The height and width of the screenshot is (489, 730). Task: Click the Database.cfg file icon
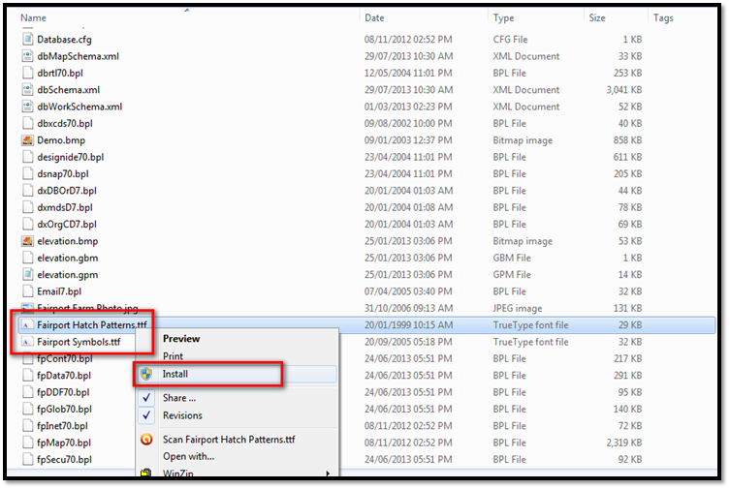[x=27, y=40]
